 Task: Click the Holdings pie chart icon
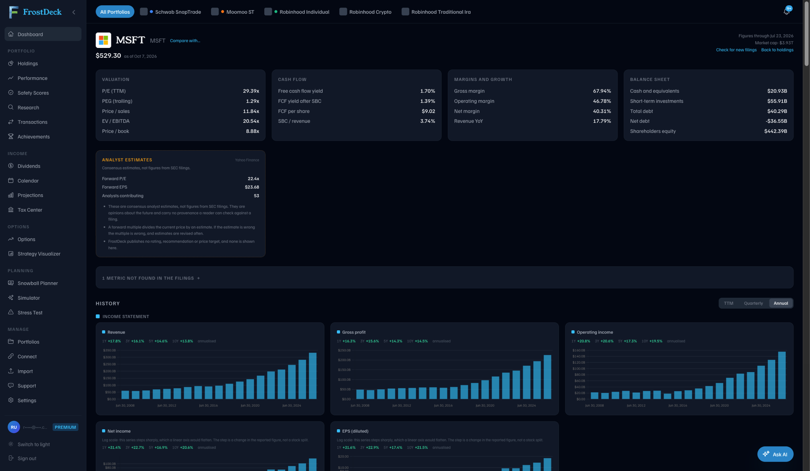point(11,63)
